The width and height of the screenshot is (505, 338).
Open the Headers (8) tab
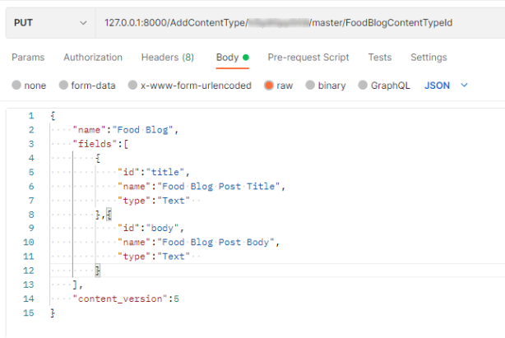coord(168,58)
